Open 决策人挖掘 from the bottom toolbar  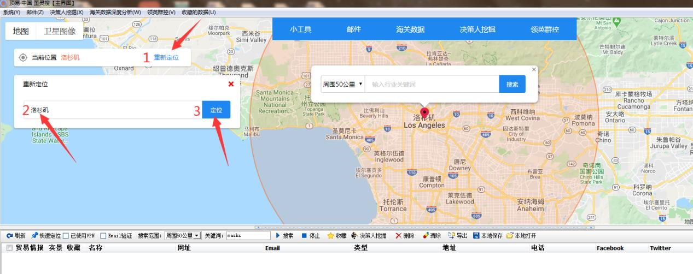pos(369,236)
